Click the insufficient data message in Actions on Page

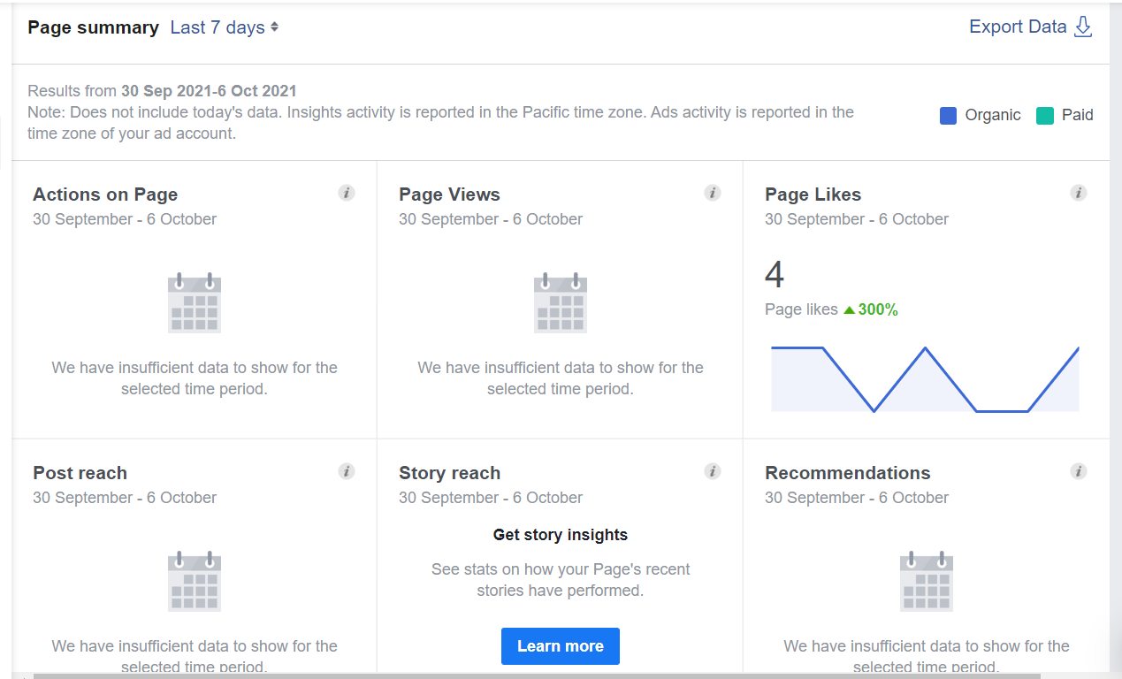point(195,378)
